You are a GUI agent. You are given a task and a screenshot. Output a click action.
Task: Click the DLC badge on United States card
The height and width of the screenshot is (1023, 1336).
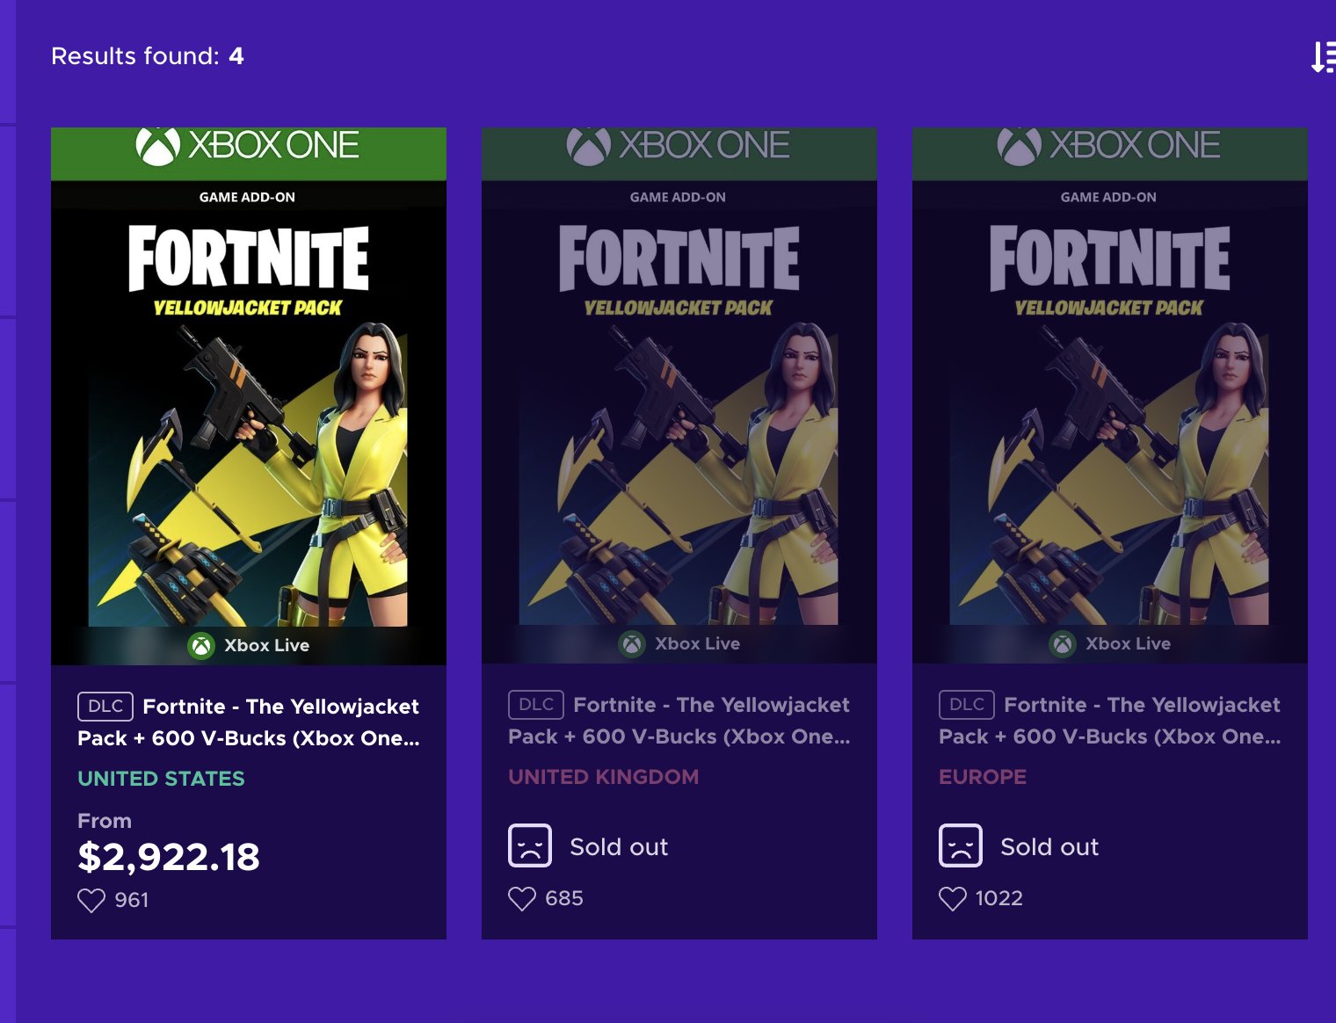pyautogui.click(x=105, y=707)
